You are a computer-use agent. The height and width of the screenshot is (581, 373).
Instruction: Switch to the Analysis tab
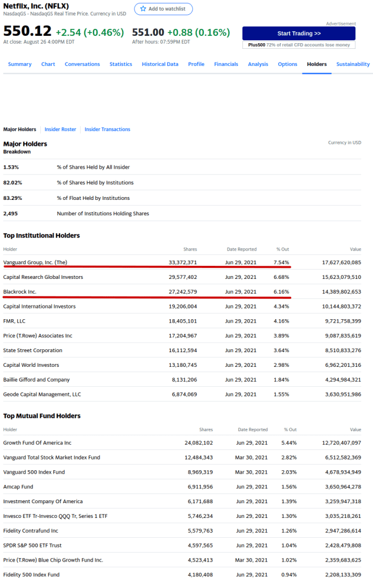click(258, 64)
